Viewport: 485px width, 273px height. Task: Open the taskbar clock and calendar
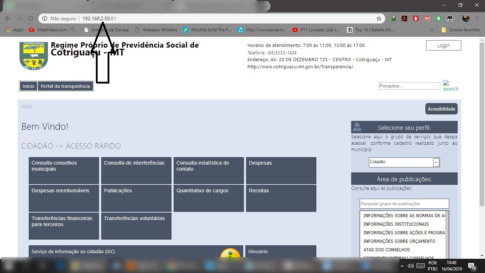tap(452, 266)
